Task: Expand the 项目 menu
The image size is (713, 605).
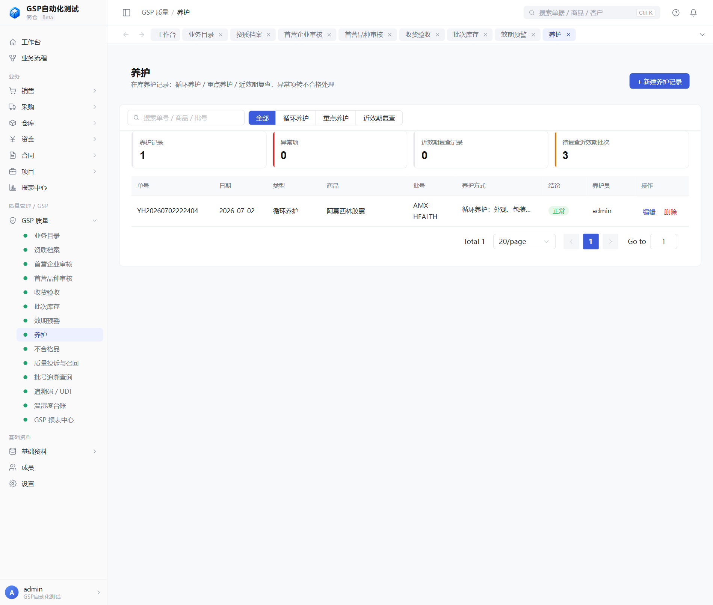Action: coord(53,172)
